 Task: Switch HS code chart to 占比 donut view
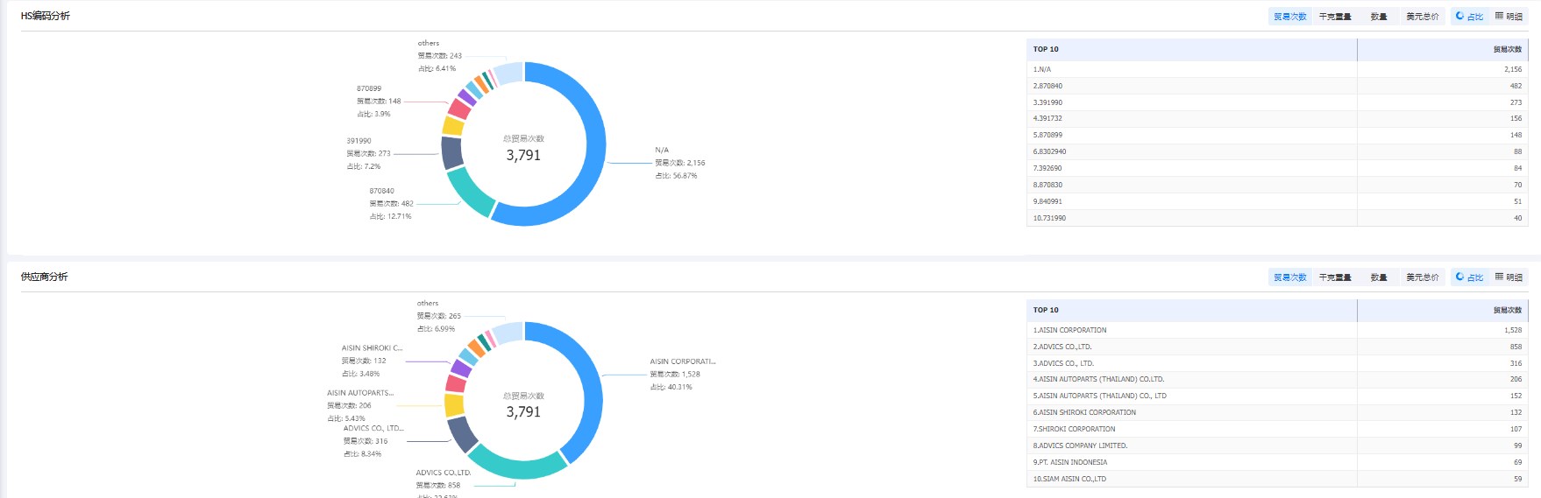tap(1470, 17)
